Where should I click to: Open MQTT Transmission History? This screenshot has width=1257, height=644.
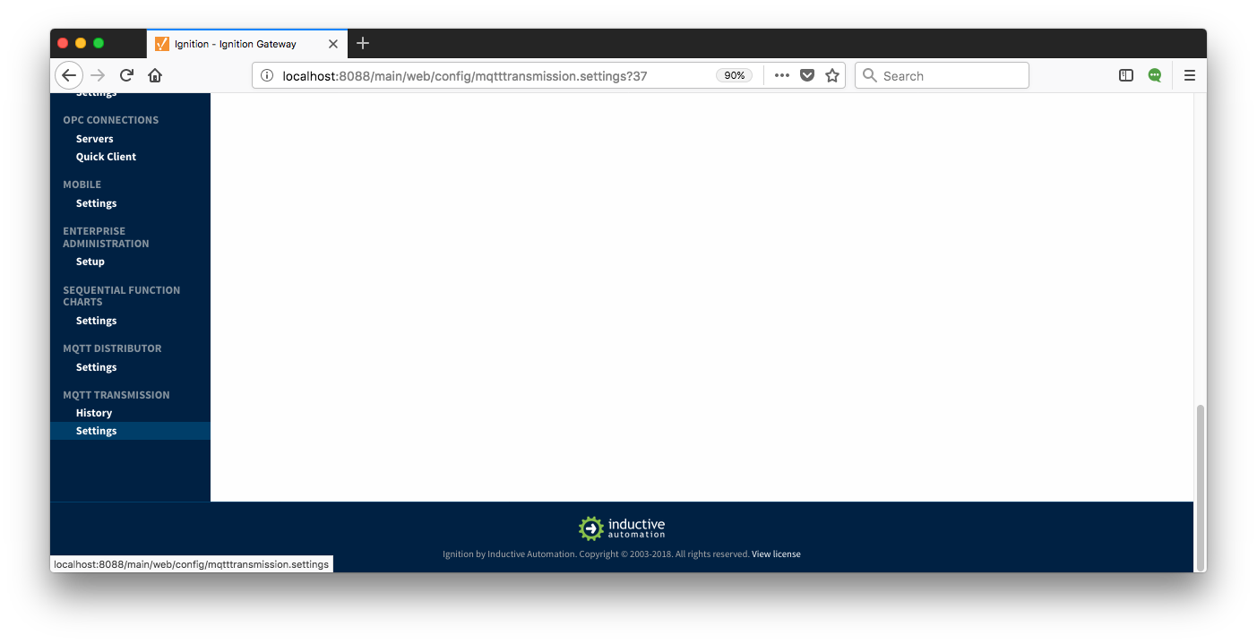pos(94,413)
